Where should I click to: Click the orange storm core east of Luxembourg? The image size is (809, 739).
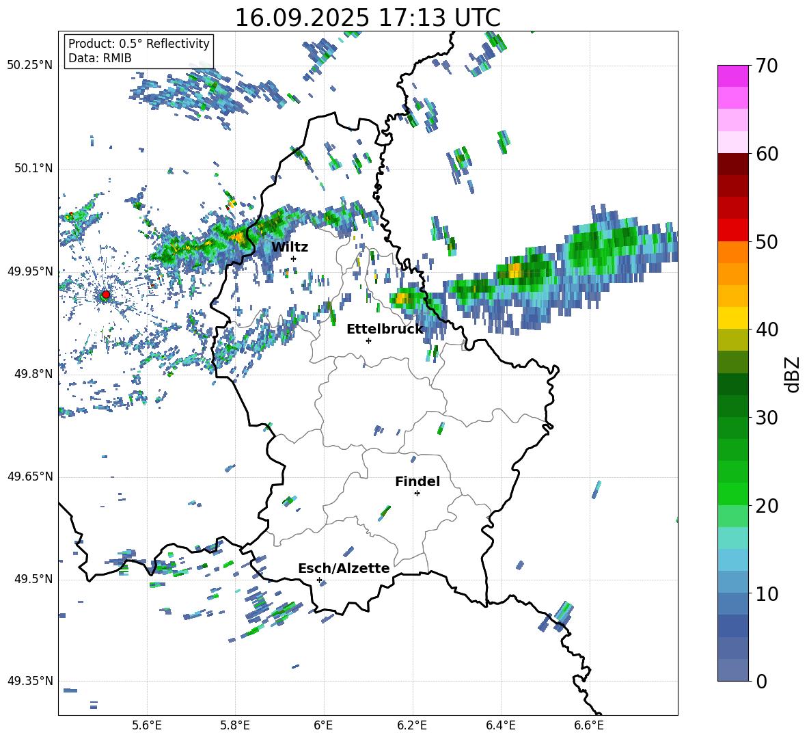[x=515, y=270]
